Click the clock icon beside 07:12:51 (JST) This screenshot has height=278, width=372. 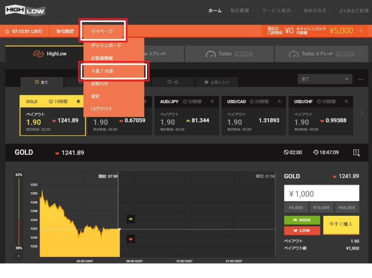(7, 32)
